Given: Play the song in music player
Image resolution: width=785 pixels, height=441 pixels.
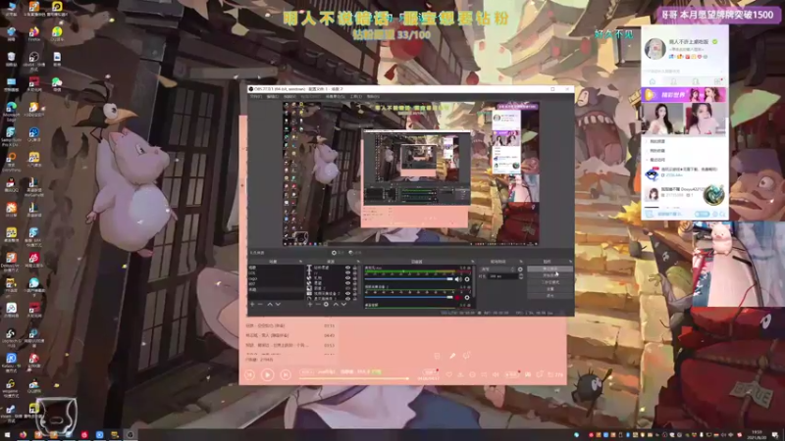Looking at the screenshot, I should click(268, 375).
